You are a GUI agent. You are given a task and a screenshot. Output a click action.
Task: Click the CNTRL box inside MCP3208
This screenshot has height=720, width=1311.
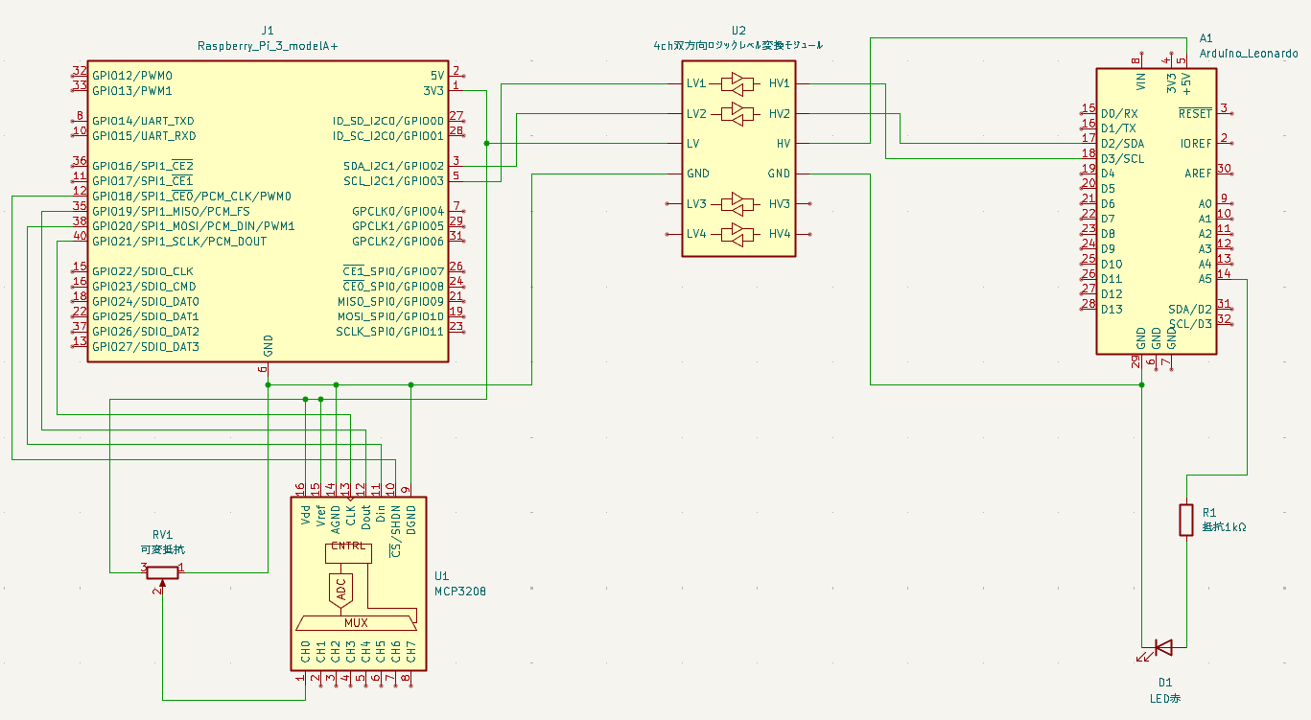[x=347, y=552]
